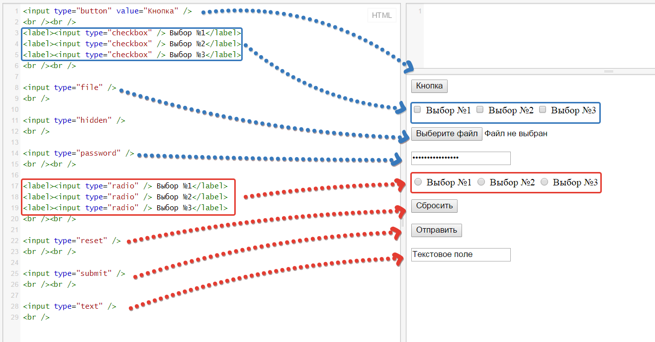655x342 pixels.
Task: Click the HTML label in editor corner
Action: (x=382, y=15)
